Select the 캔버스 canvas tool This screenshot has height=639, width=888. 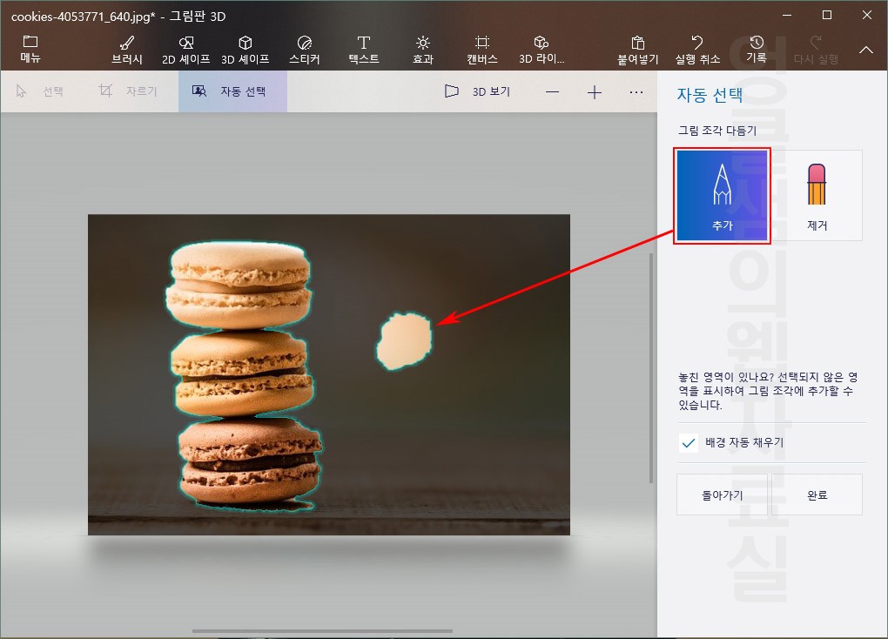tap(481, 48)
